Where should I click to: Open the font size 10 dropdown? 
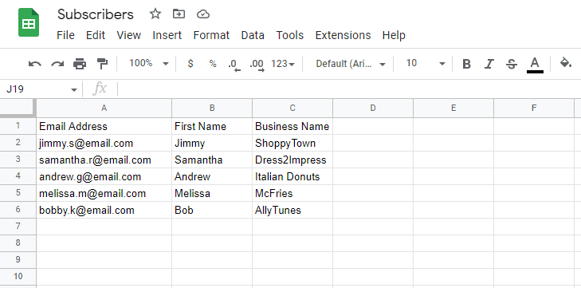coord(426,64)
